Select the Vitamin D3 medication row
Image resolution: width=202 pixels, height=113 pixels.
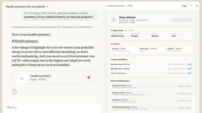point(151,101)
